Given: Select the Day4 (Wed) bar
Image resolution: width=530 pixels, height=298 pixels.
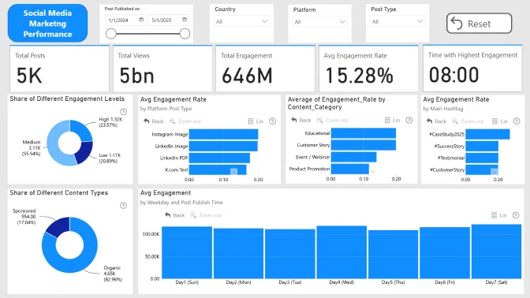Looking at the screenshot, I should (x=342, y=252).
